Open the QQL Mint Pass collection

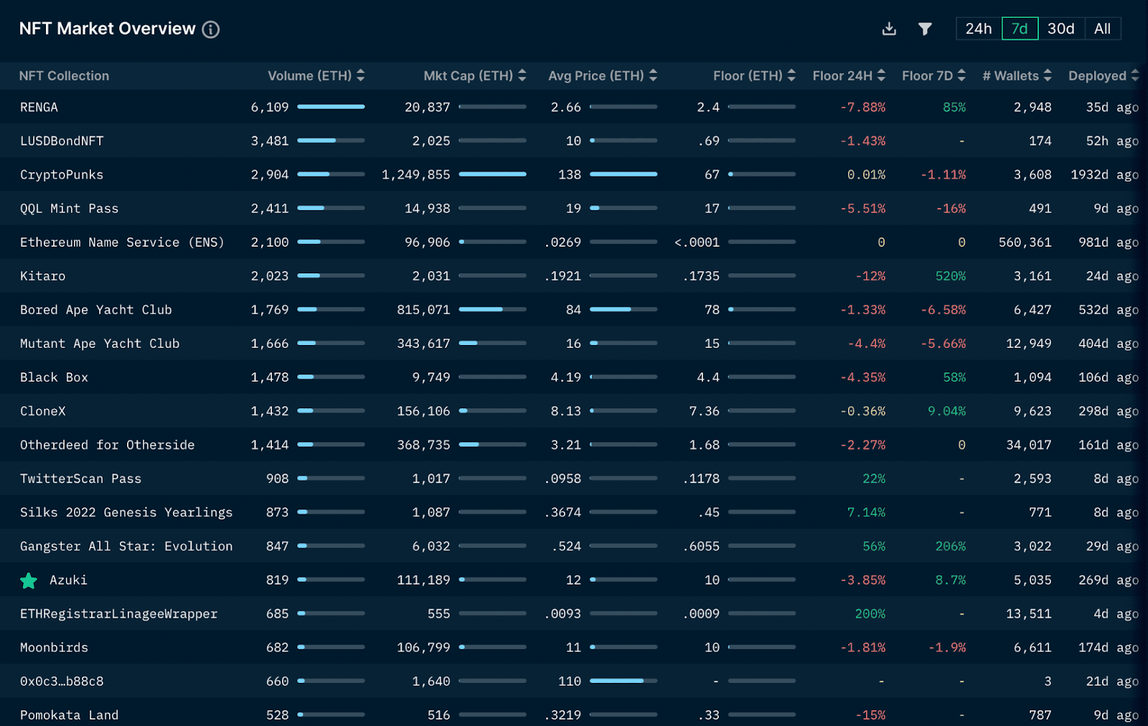click(x=69, y=208)
